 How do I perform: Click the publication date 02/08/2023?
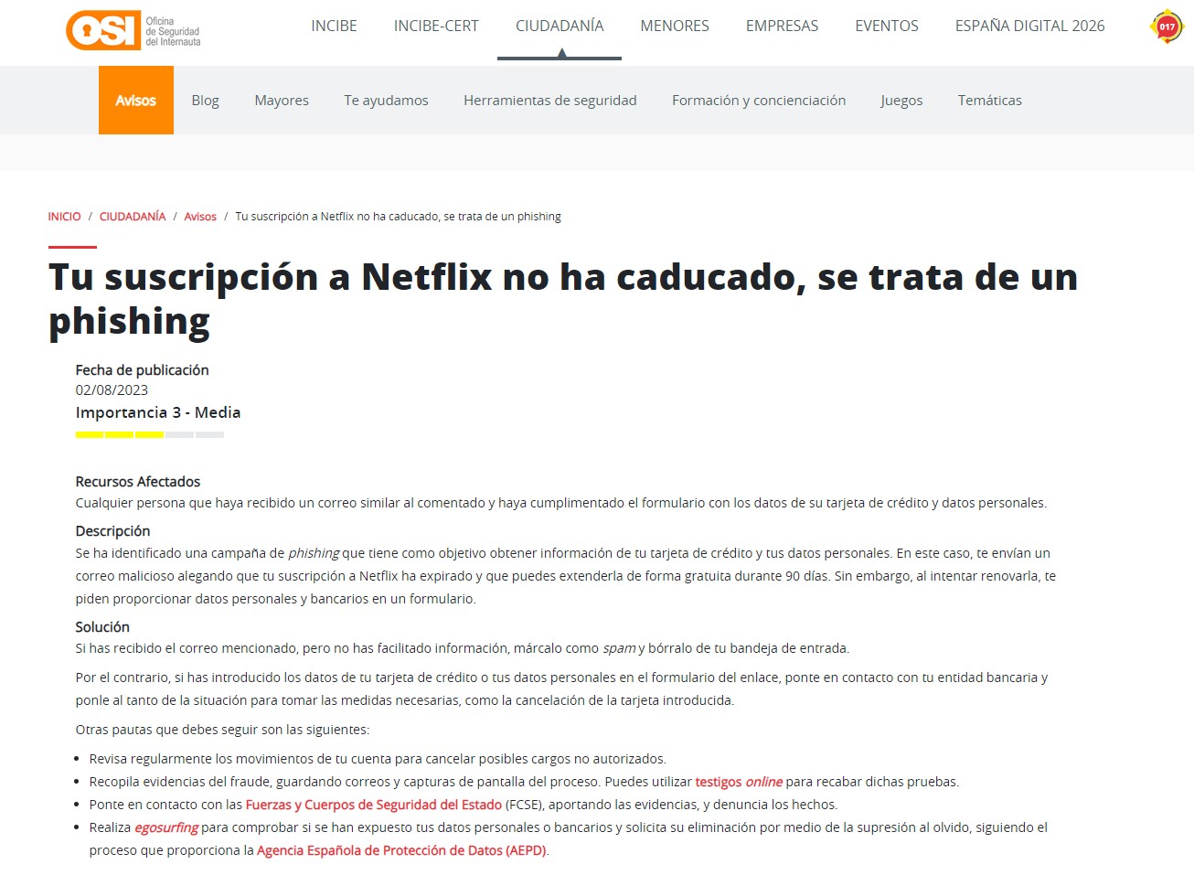click(x=112, y=390)
